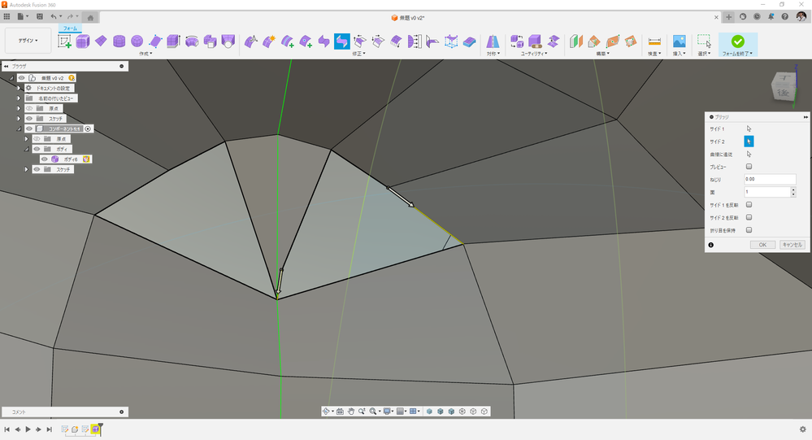812x440 pixels.
Task: Open the notifications bell icon
Action: (771, 16)
